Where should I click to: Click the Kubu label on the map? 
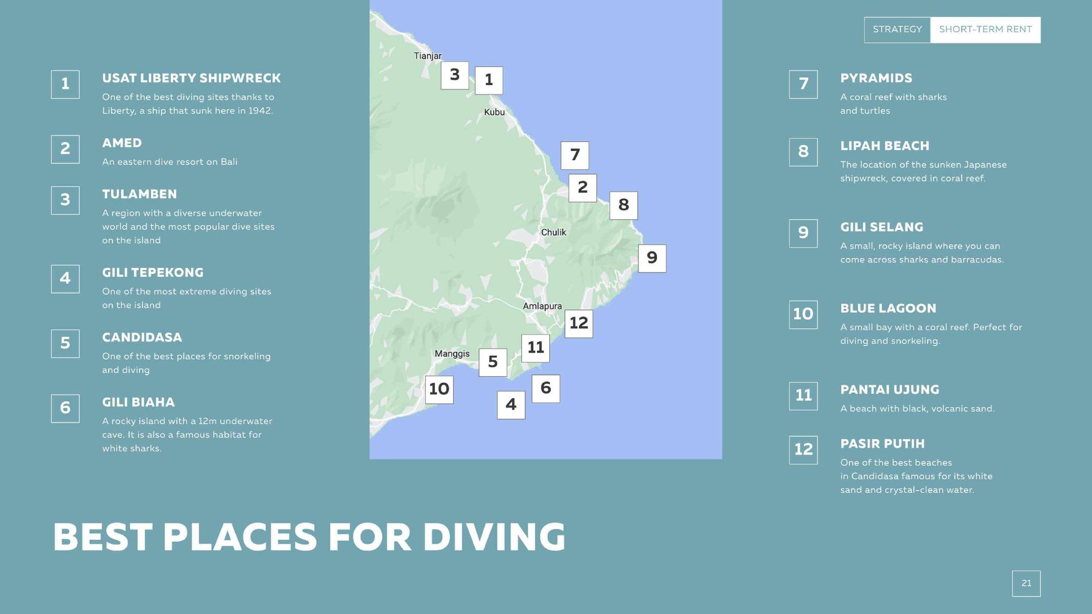pyautogui.click(x=494, y=112)
